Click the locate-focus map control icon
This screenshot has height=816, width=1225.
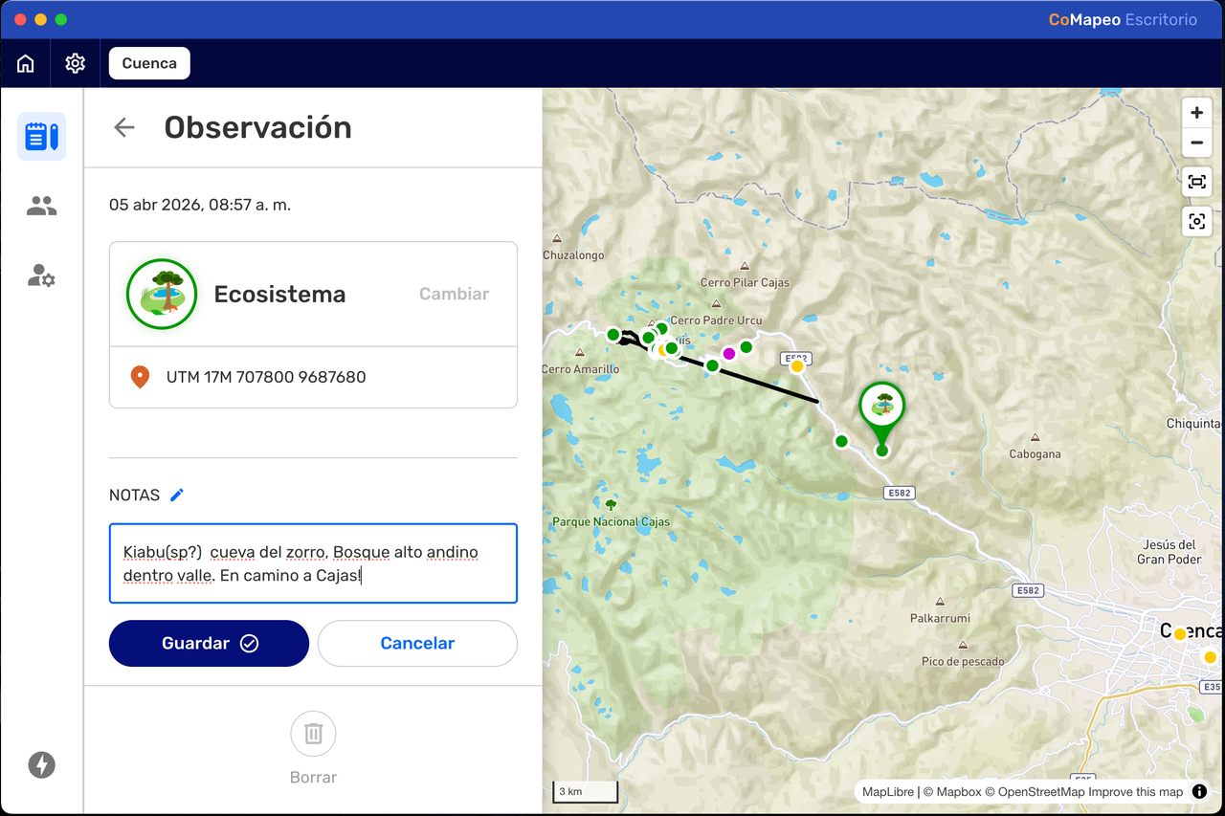(1197, 221)
